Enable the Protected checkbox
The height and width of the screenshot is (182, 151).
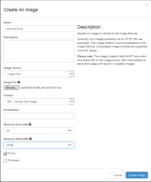5,161
